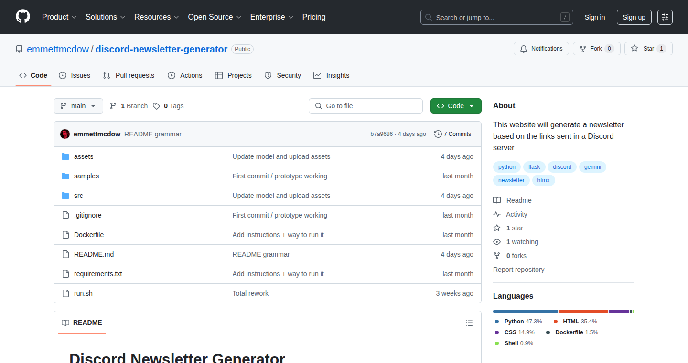This screenshot has width=688, height=363.
Task: Open commit b7a9686 hash link
Action: point(382,134)
